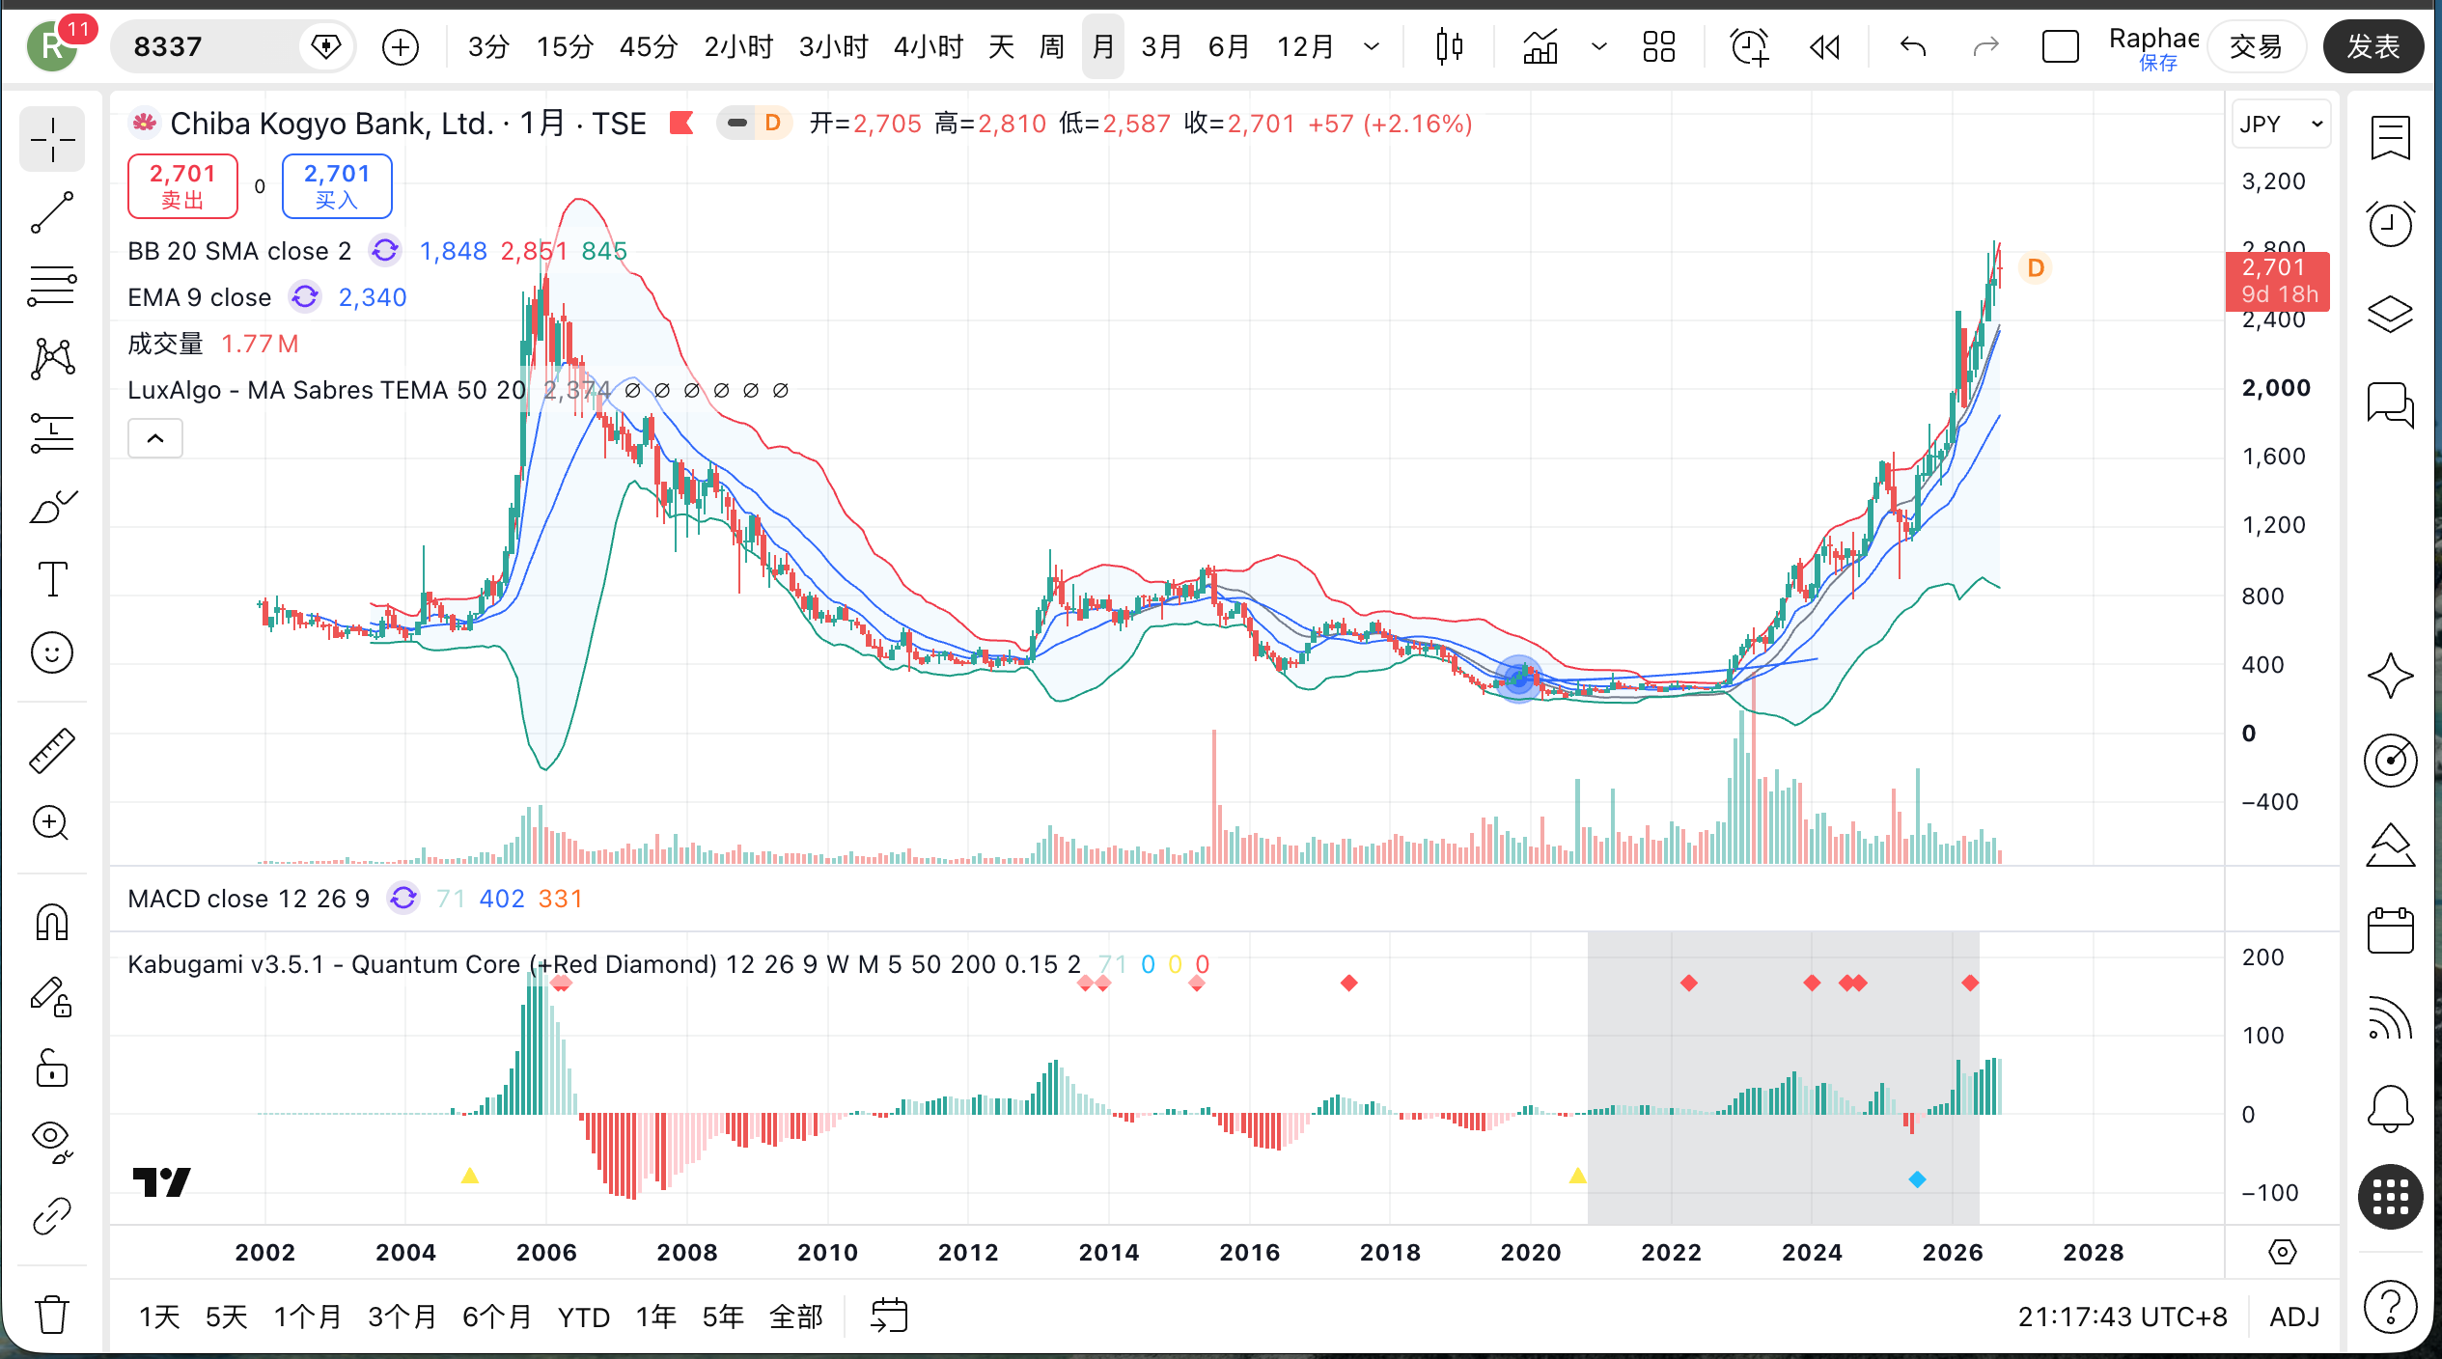Open the calendar panel in right sidebar

coord(2390,930)
